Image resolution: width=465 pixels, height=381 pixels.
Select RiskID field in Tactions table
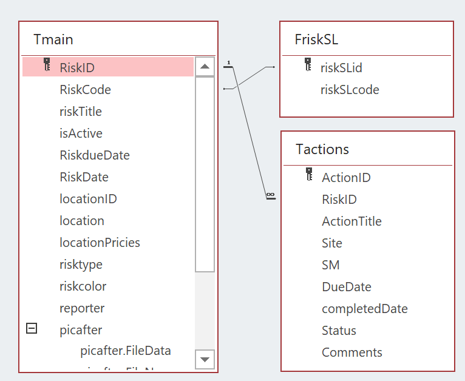coord(339,200)
